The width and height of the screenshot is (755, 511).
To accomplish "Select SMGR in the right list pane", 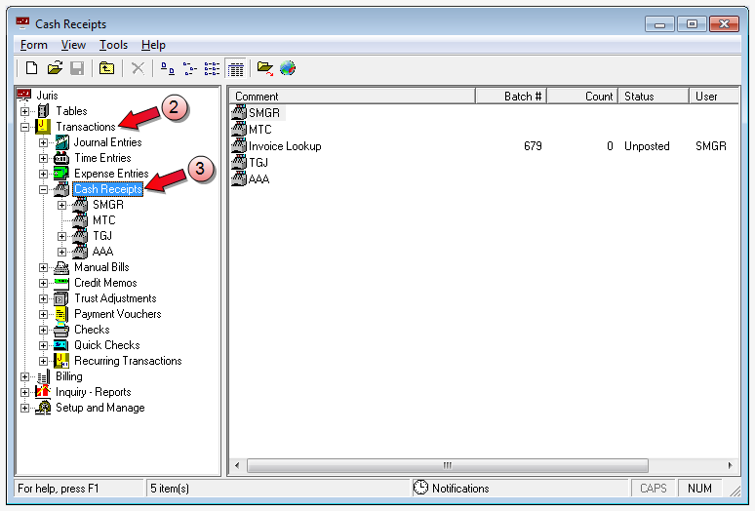I will click(264, 112).
